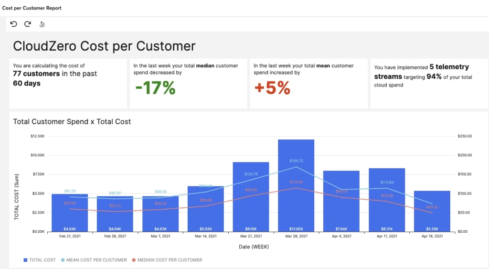The height and width of the screenshot is (269, 489).
Task: Toggle the MEDIAN COST PER CUSTOMER legend series
Action: point(166,260)
